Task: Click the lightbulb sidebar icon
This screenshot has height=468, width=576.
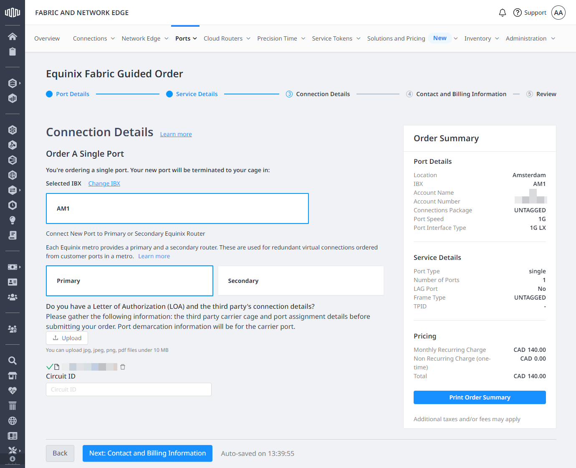Action: (13, 220)
